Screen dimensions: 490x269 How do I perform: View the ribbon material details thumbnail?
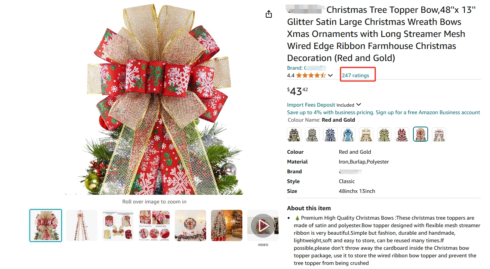tap(118, 226)
